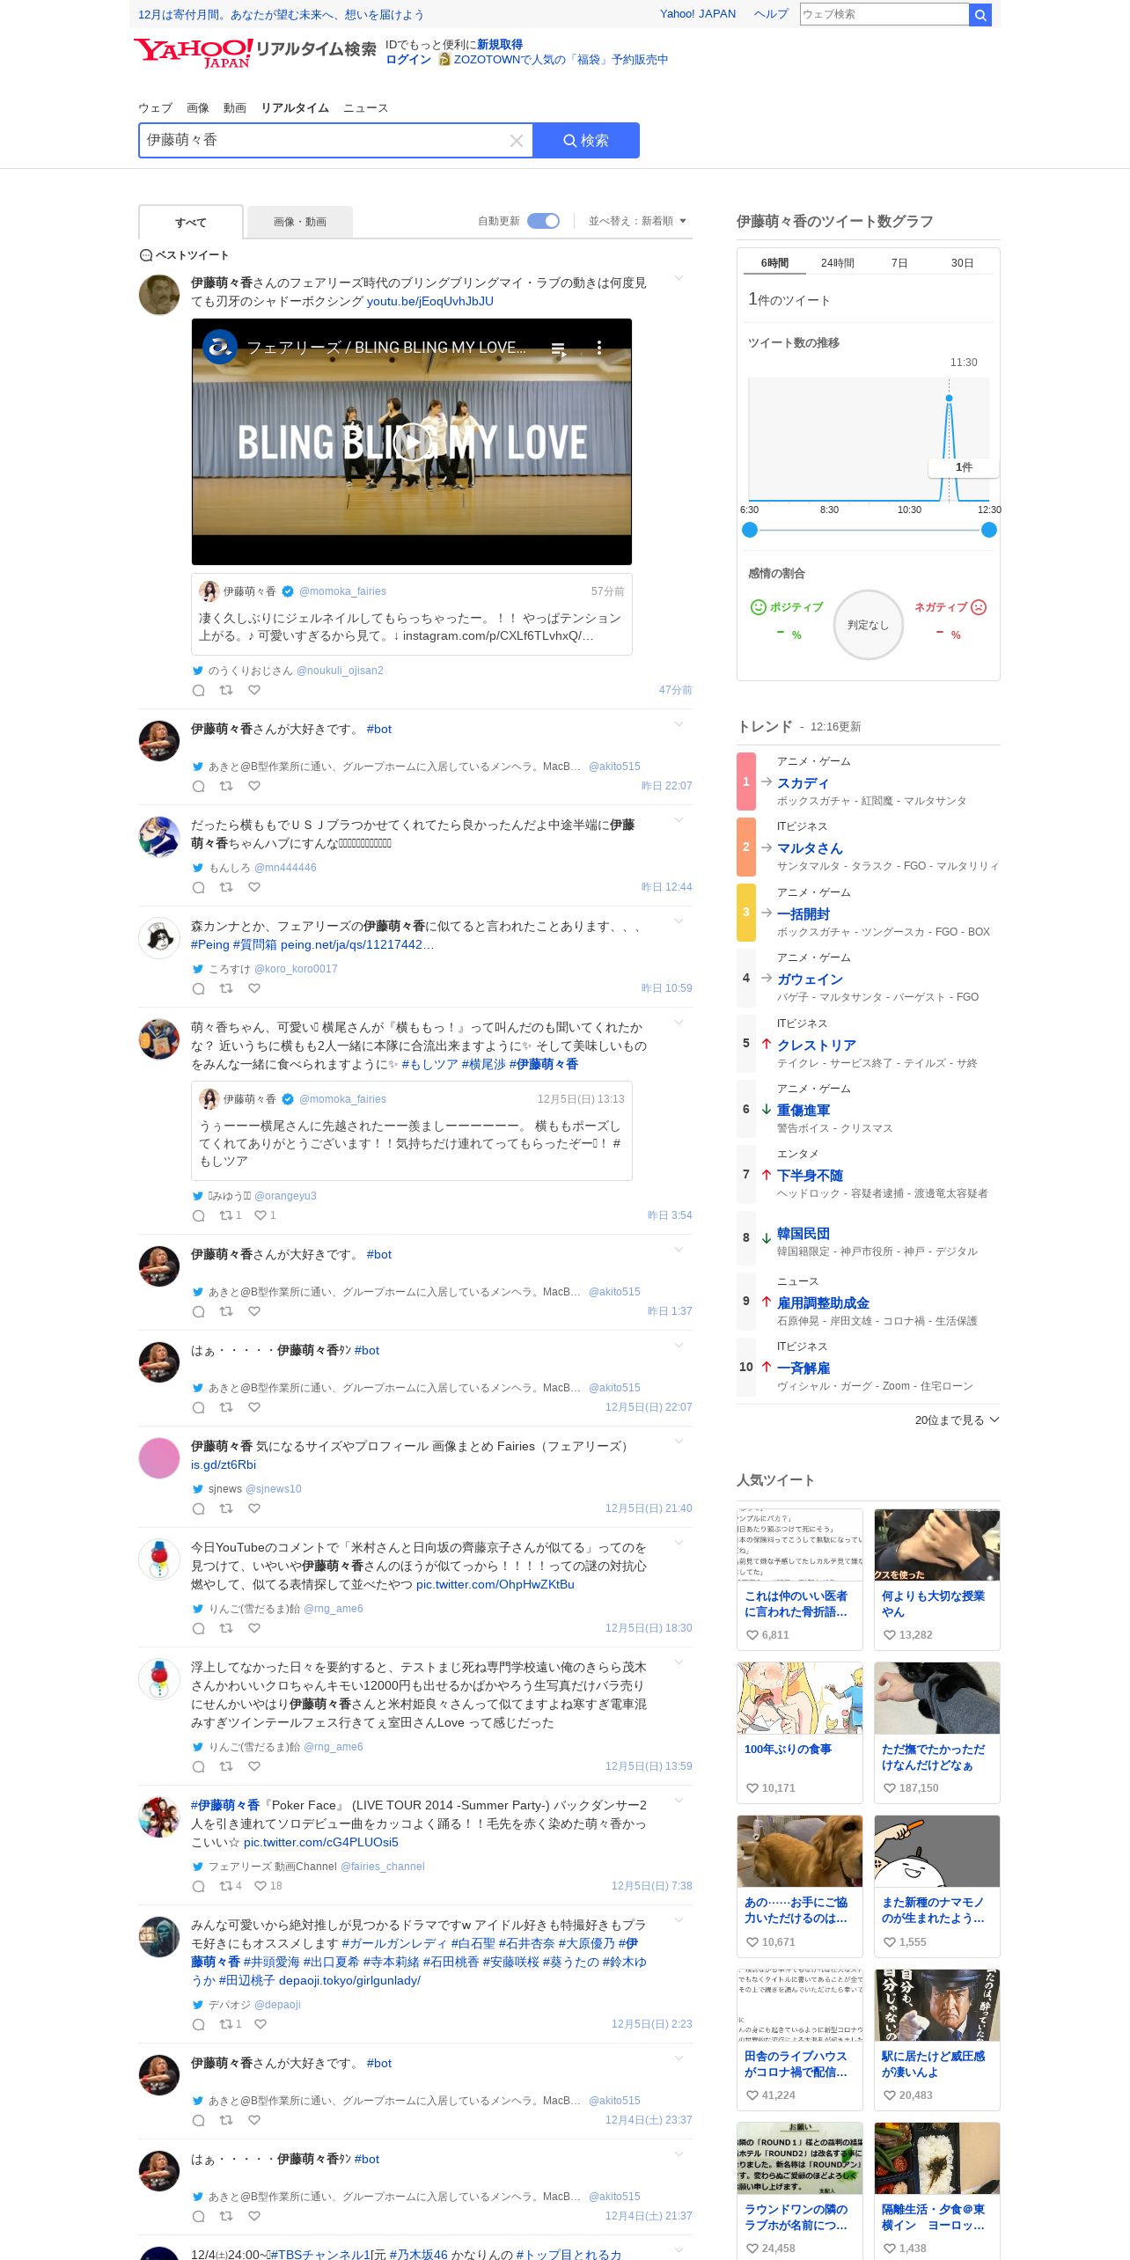Click the #もしツア hashtag
The width and height of the screenshot is (1130, 2260).
429,1064
